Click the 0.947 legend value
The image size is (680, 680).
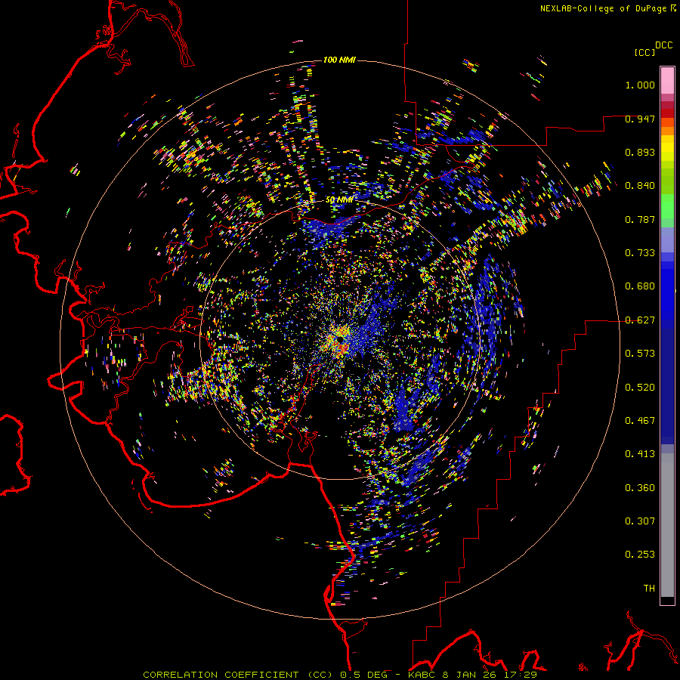point(640,119)
